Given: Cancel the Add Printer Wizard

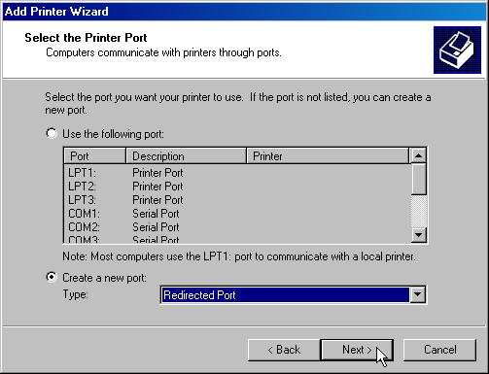Looking at the screenshot, I should (x=439, y=350).
